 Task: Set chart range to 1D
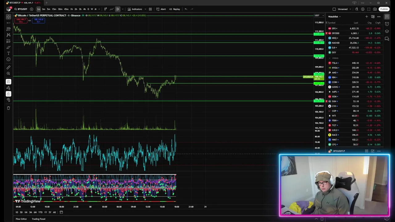(x=17, y=212)
